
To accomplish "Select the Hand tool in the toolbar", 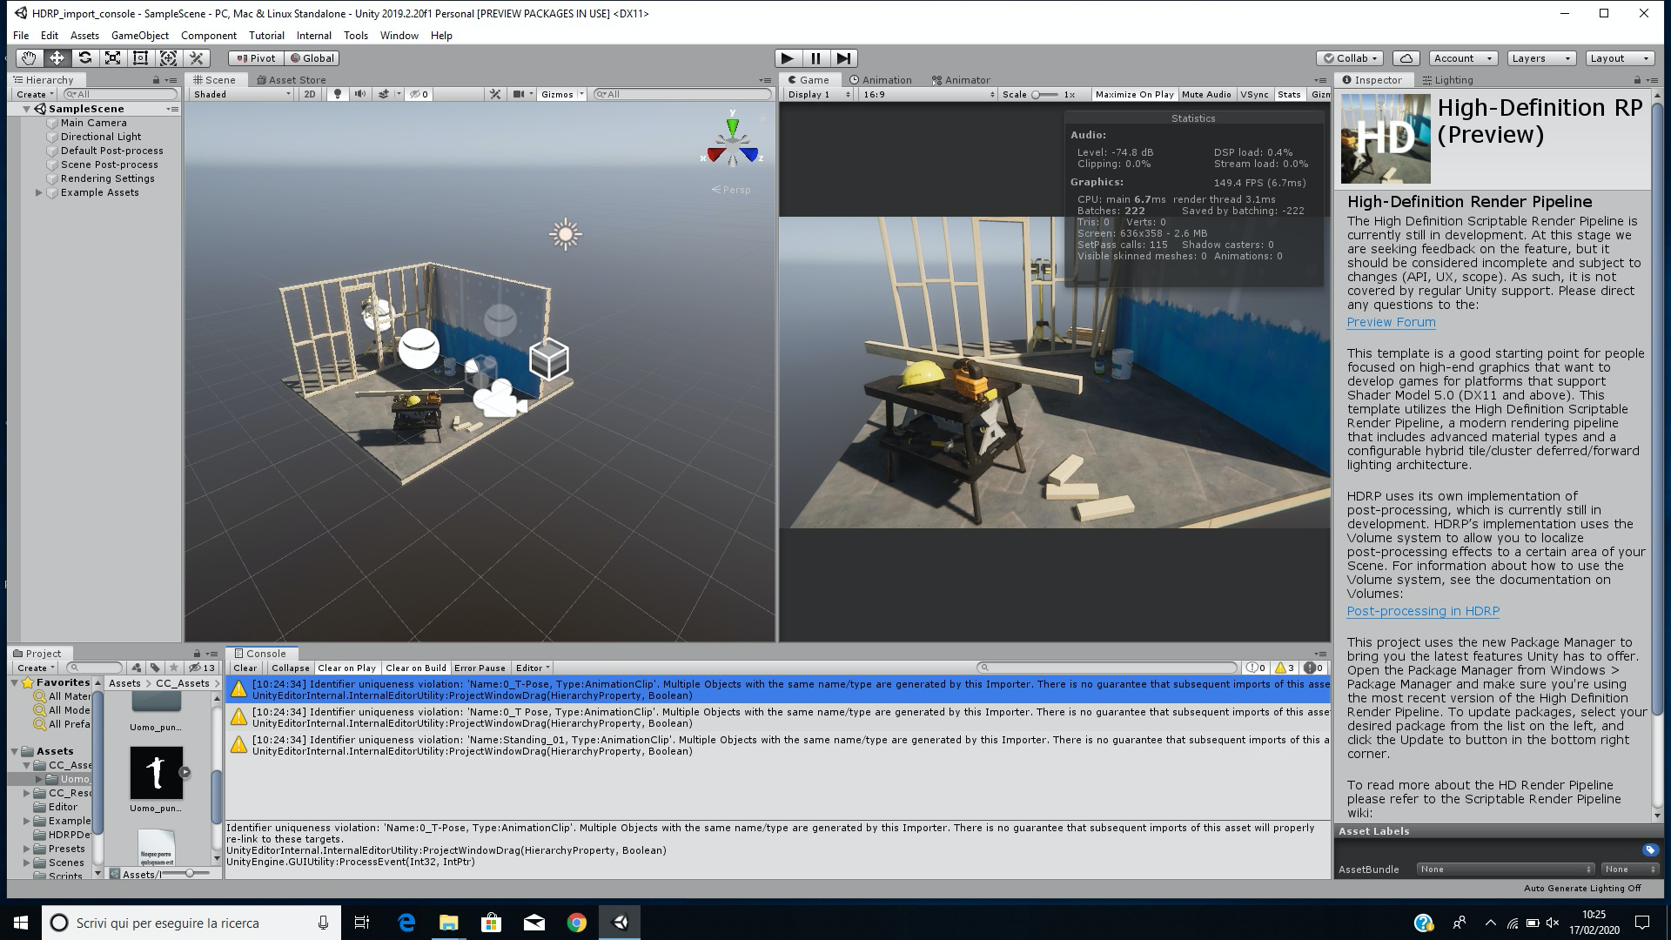I will coord(29,58).
